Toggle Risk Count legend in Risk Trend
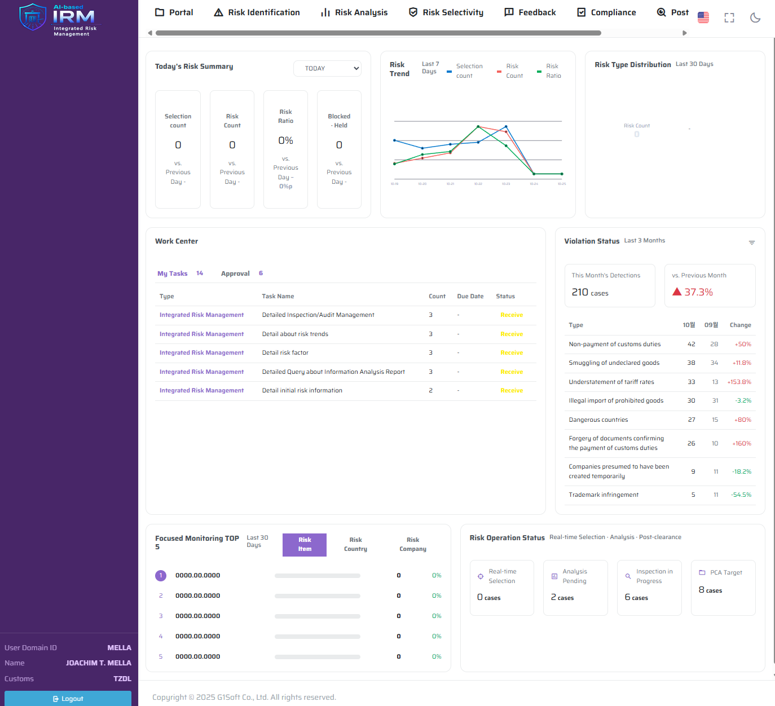This screenshot has height=706, width=775. tap(510, 71)
